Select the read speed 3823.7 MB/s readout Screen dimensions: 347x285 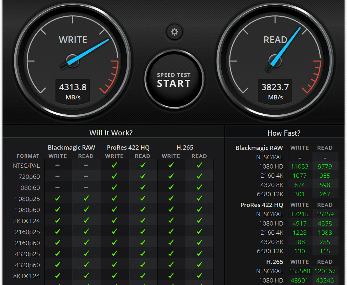click(x=275, y=92)
